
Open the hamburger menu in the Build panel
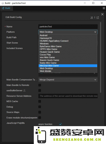click(104, 8)
